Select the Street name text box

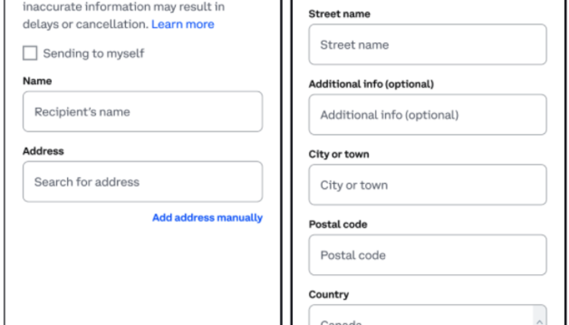tap(427, 44)
